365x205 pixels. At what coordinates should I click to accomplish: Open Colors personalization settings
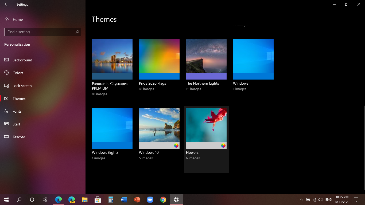coord(43,73)
